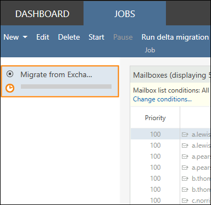The height and width of the screenshot is (205, 211).
Task: Select the c.norri mailbox name
Action: click(x=201, y=201)
